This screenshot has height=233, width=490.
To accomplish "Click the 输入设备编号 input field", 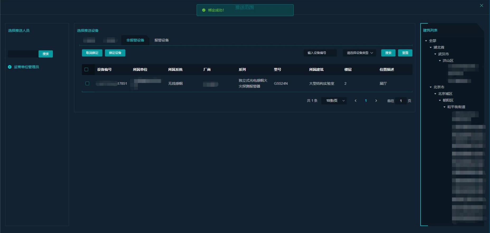I will click(x=320, y=53).
